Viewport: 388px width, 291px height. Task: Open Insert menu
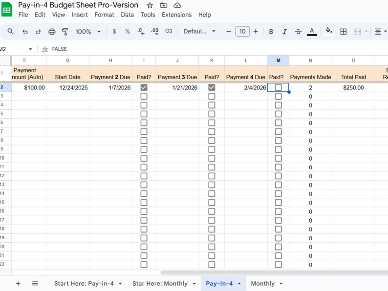tap(80, 15)
